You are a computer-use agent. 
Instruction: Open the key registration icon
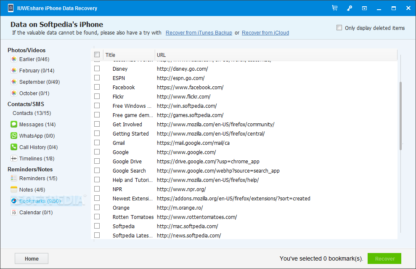tap(350, 8)
